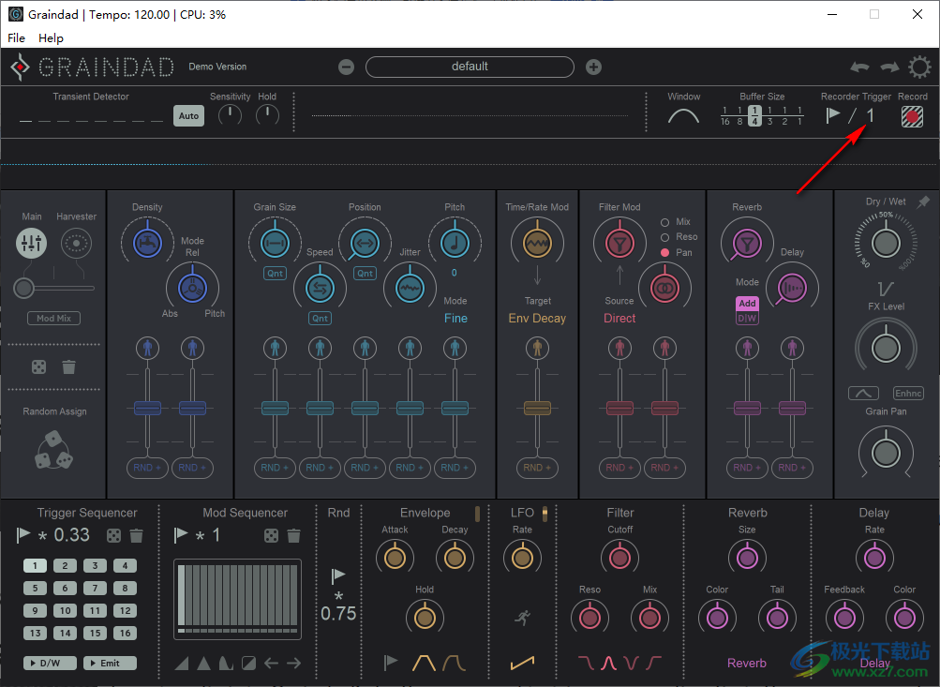Change the Rnd rate value 0.75

tap(338, 614)
